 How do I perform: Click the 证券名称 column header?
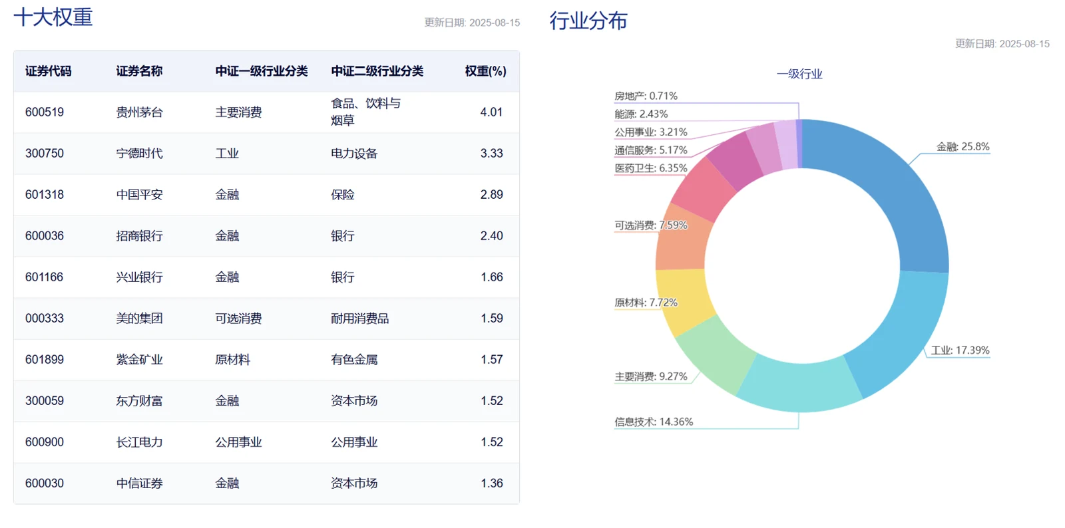139,71
